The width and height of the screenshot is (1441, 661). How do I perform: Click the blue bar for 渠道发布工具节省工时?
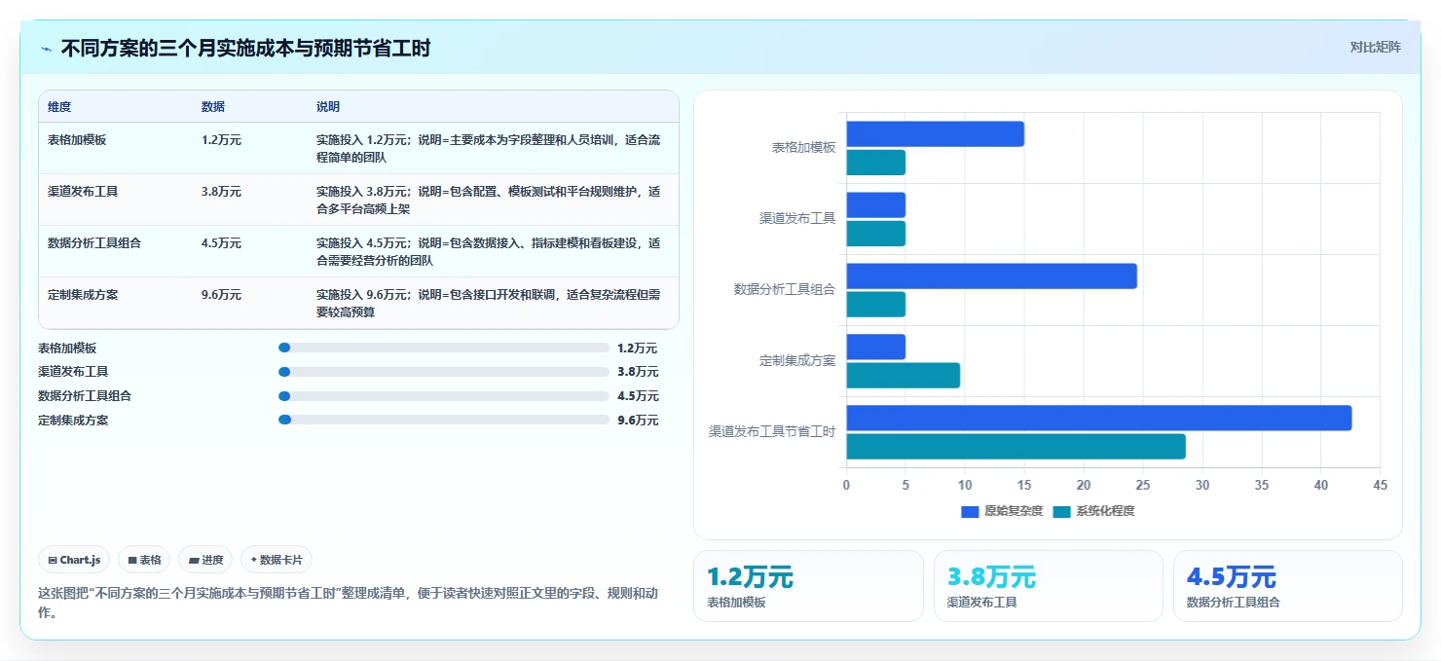(x=1098, y=418)
